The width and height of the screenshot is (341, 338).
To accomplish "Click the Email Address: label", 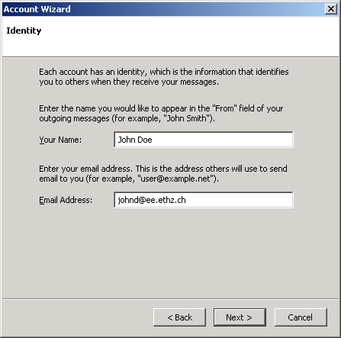I will click(x=66, y=200).
